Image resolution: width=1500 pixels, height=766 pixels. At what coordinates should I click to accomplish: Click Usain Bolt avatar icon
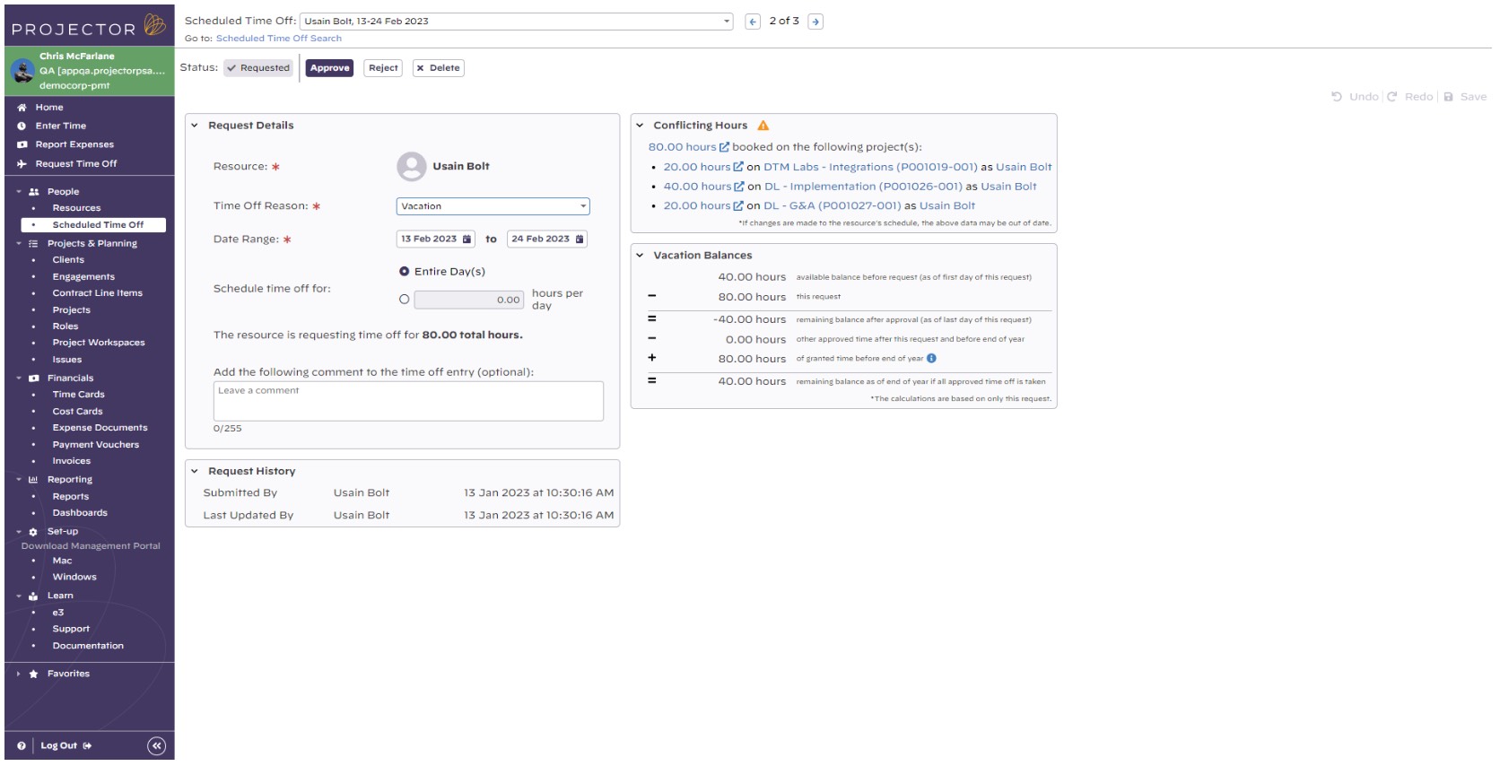point(412,167)
